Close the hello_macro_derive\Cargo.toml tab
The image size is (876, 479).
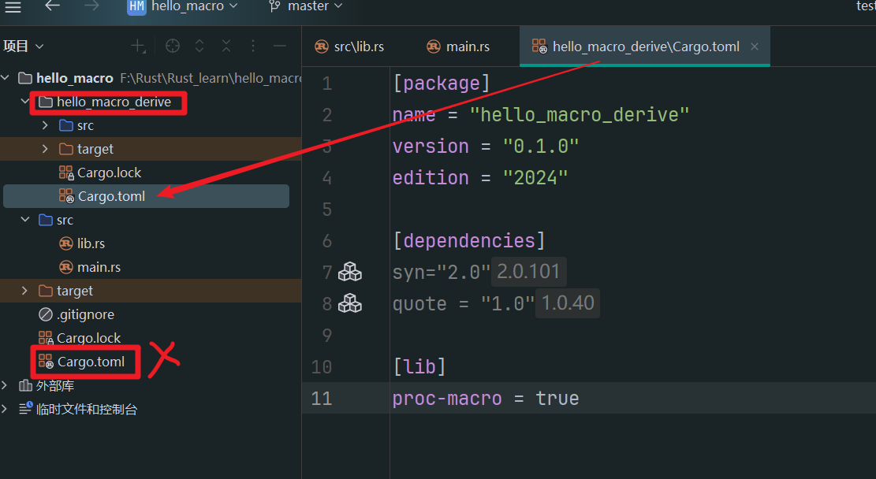coord(755,46)
